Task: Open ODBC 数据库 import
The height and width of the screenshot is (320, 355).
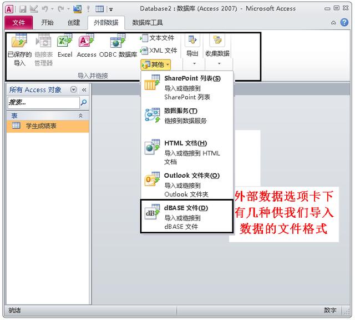Action: (x=118, y=46)
